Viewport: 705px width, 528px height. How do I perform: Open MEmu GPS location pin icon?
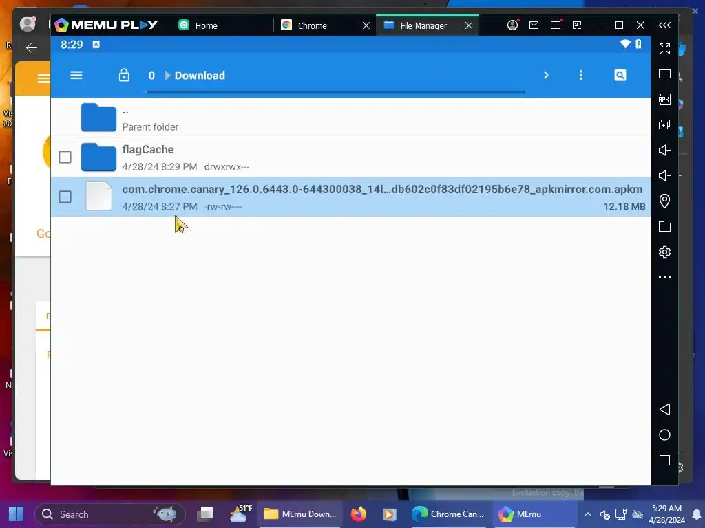point(664,201)
